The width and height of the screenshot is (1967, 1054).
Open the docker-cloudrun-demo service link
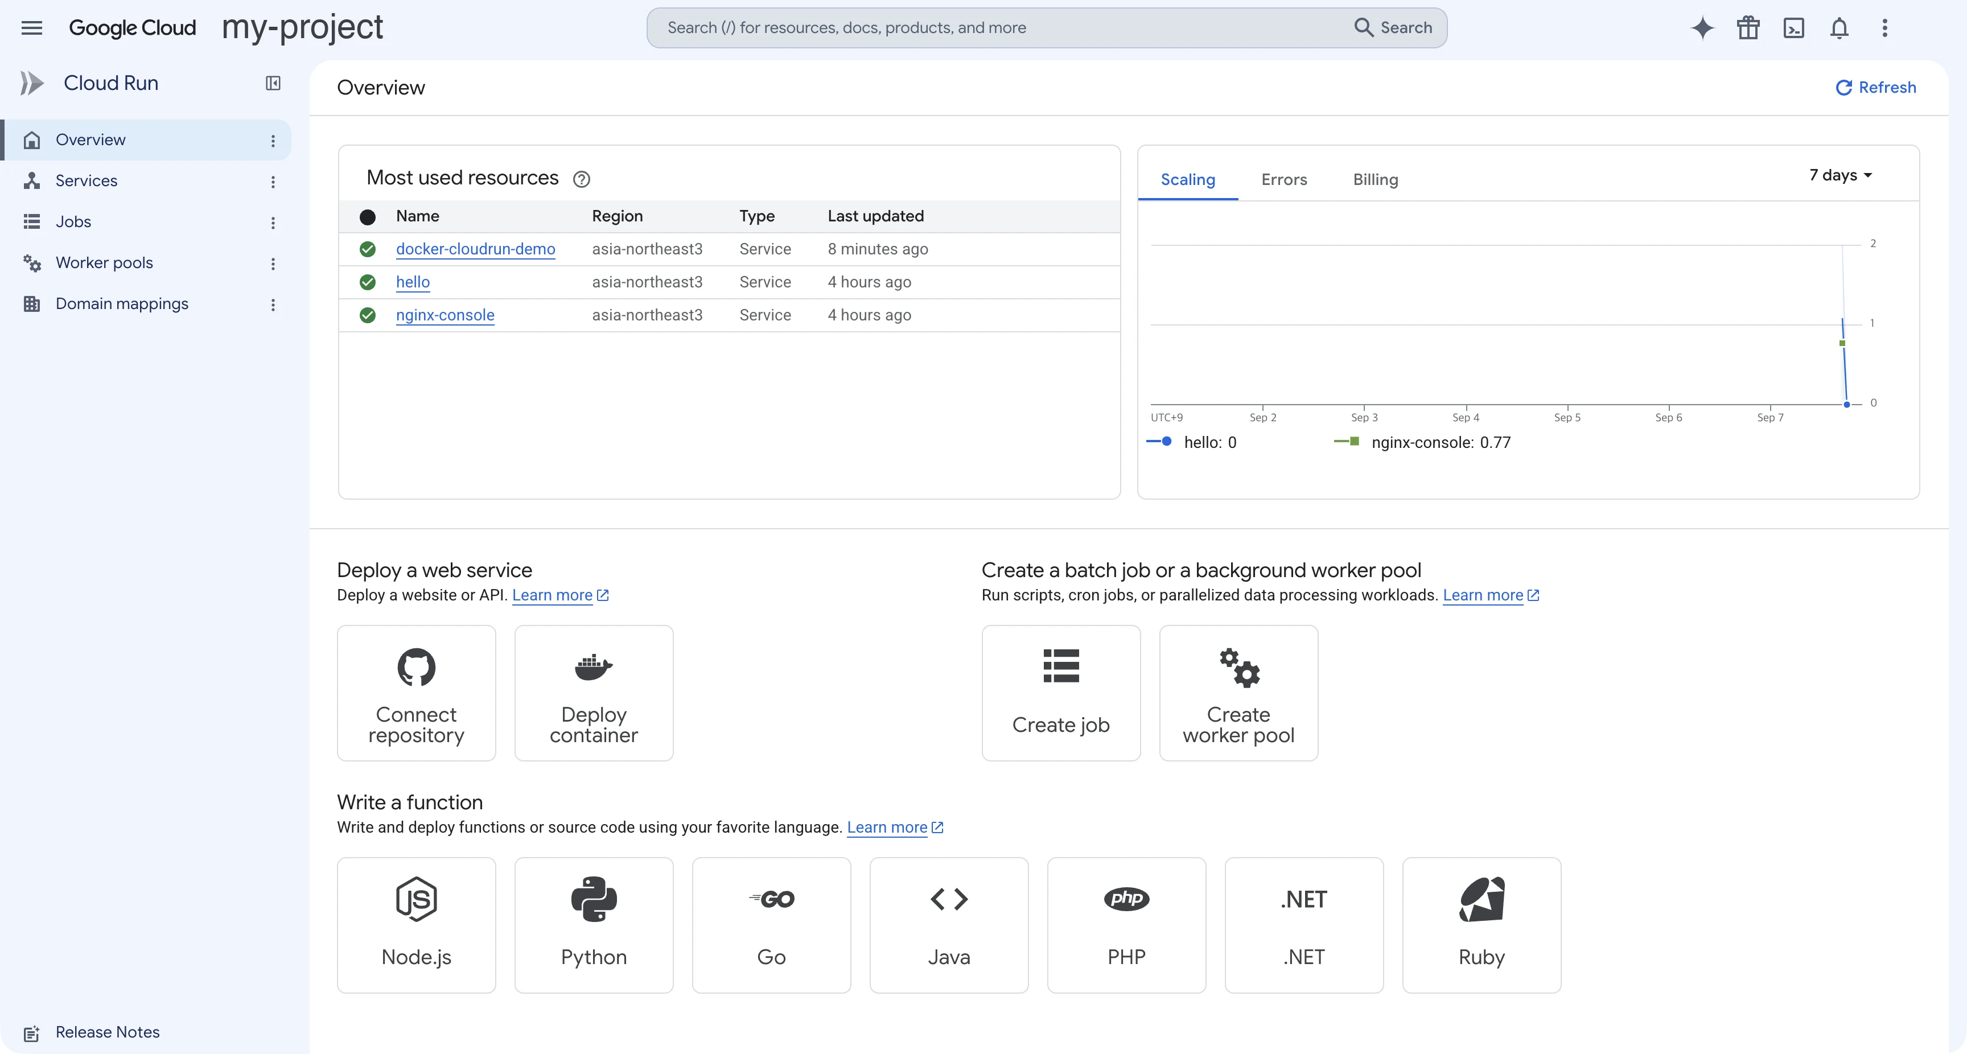tap(475, 250)
